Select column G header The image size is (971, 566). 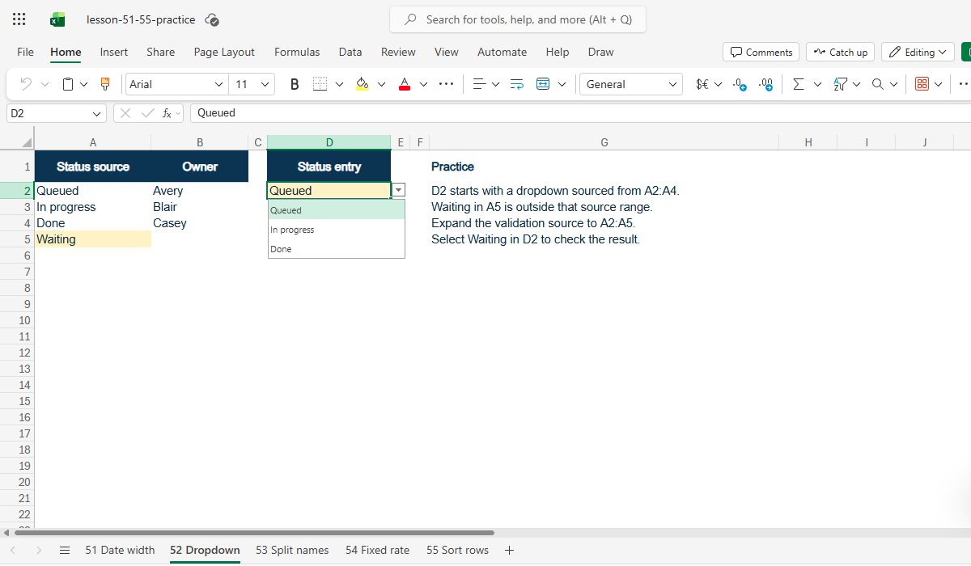click(604, 142)
